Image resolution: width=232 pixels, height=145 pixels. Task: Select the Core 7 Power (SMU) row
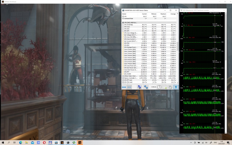tap(149, 64)
